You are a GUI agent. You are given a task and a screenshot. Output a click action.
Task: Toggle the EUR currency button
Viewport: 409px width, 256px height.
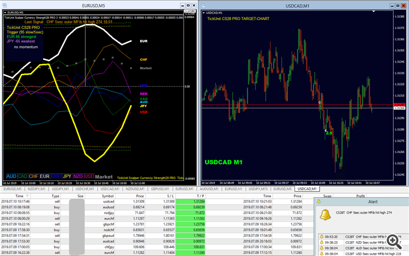[x=45, y=176]
